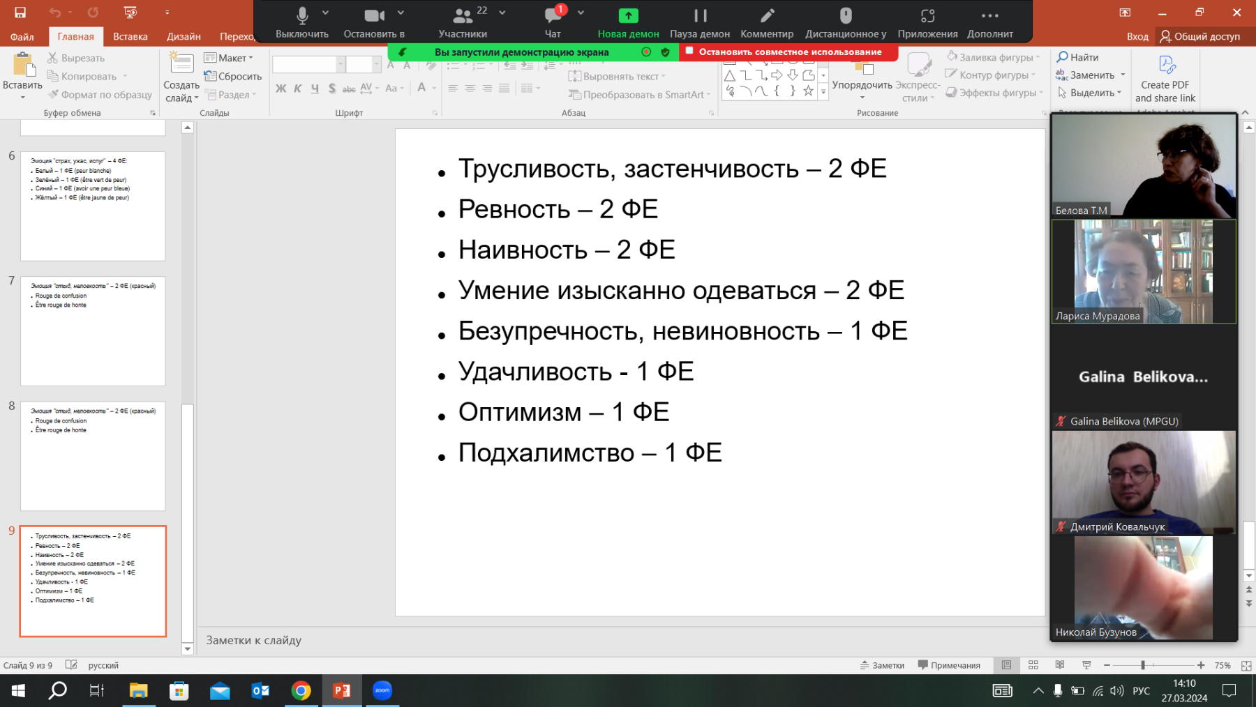Click Create PDF and share link

tap(1165, 79)
